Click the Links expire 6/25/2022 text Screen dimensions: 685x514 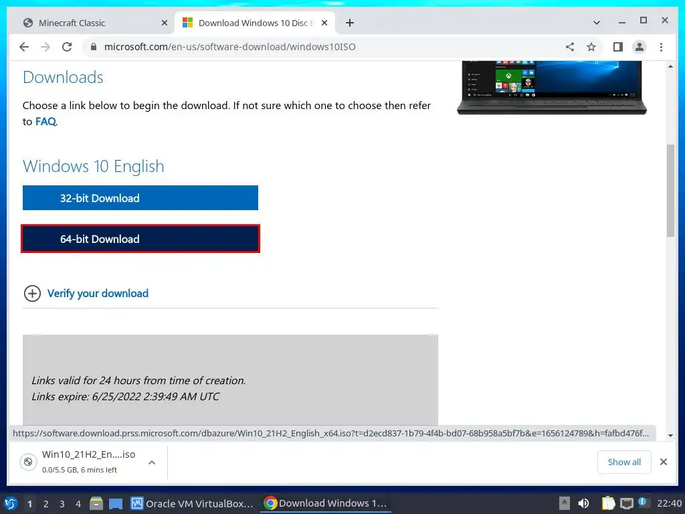click(x=125, y=396)
